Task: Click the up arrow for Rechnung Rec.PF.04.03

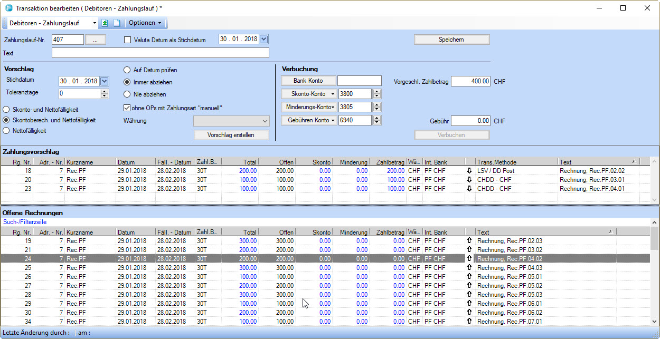Action: (x=469, y=268)
